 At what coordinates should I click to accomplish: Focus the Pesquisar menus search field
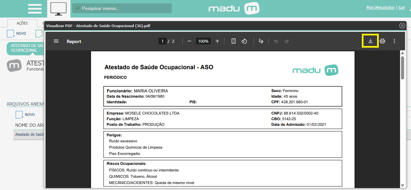[122, 8]
